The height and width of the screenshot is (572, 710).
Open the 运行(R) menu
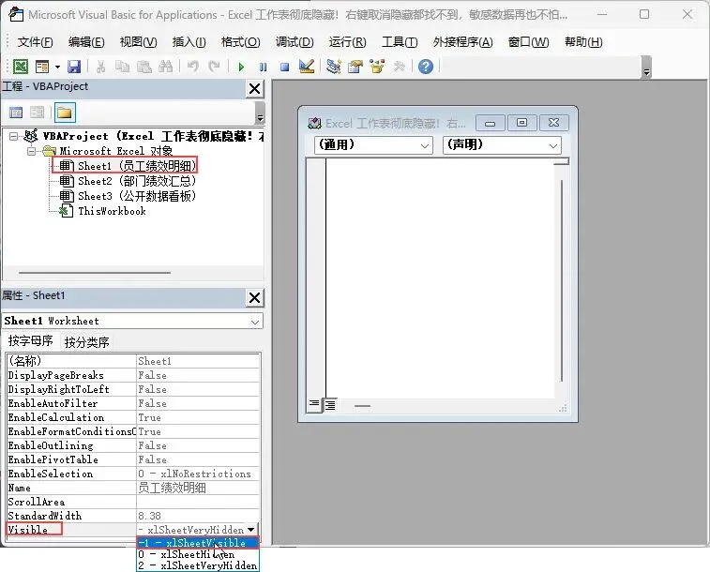pyautogui.click(x=347, y=42)
